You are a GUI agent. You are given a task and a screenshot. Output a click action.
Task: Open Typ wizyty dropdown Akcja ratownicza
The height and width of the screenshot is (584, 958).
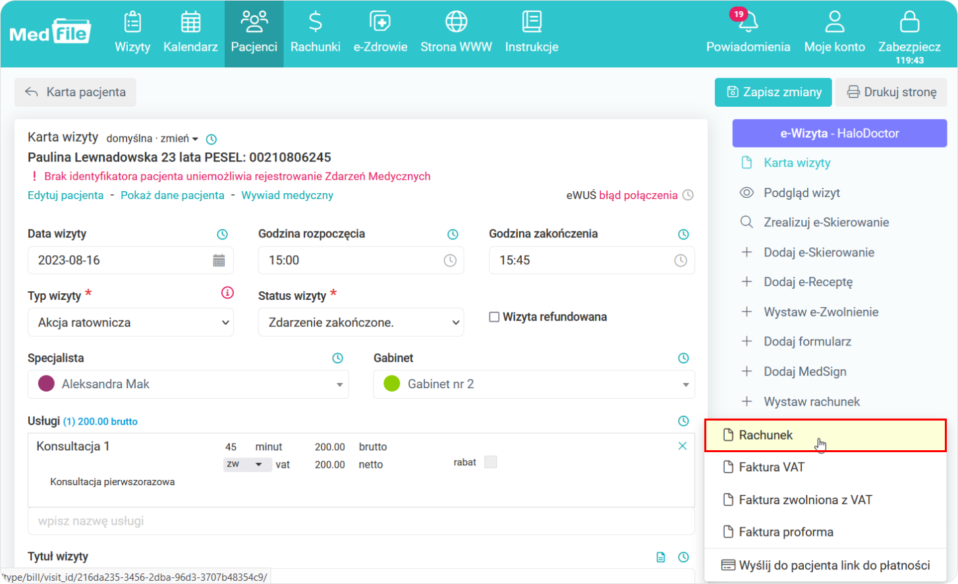(130, 322)
